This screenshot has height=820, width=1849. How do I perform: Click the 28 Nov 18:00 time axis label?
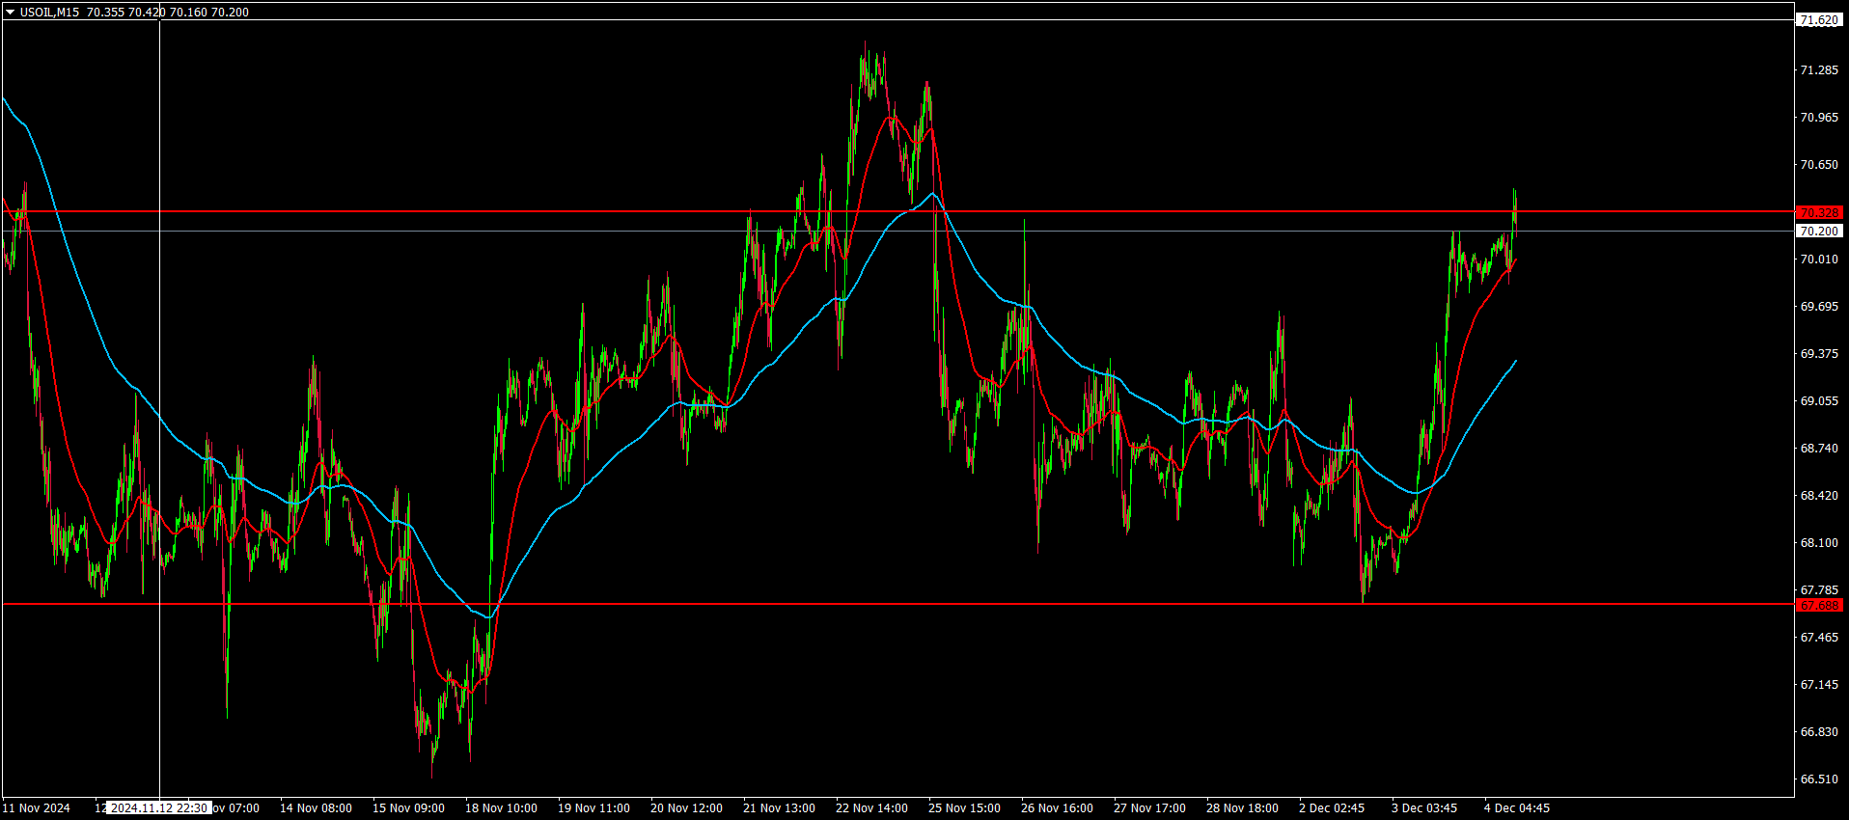(1242, 808)
